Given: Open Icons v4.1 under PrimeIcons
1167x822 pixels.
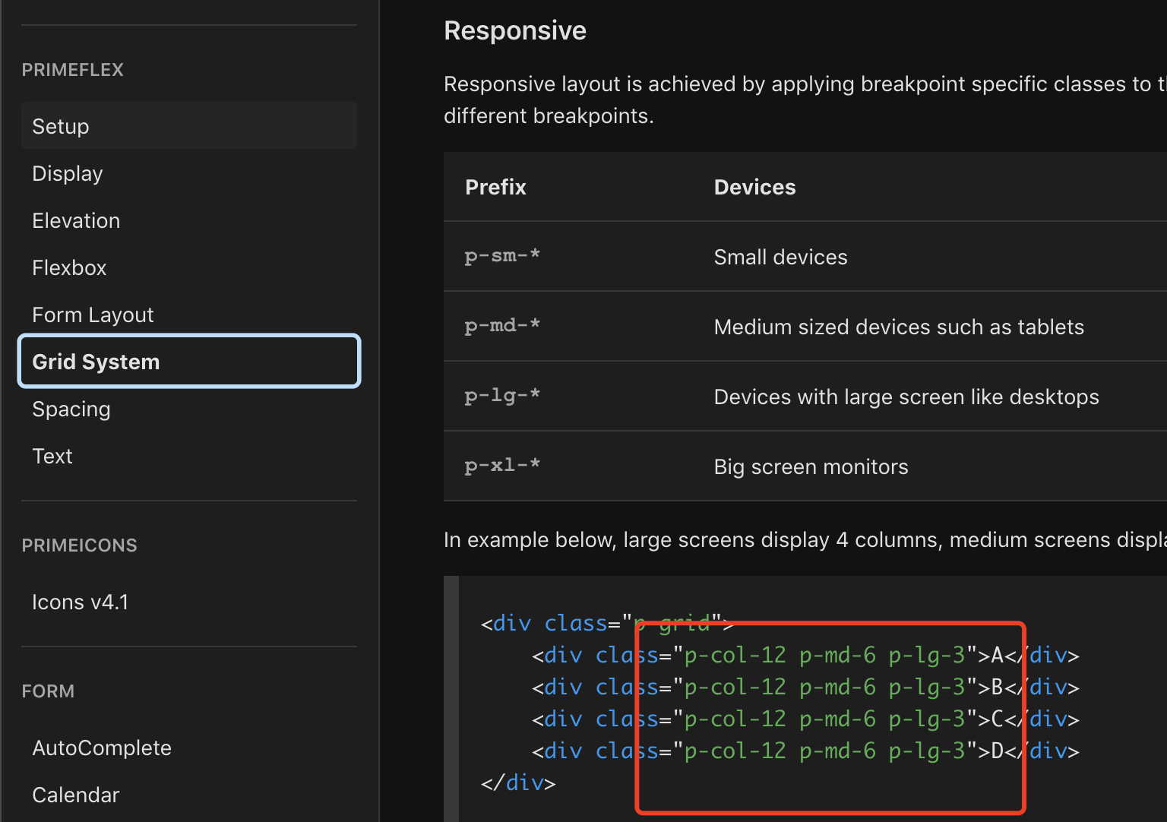Looking at the screenshot, I should click(x=80, y=602).
